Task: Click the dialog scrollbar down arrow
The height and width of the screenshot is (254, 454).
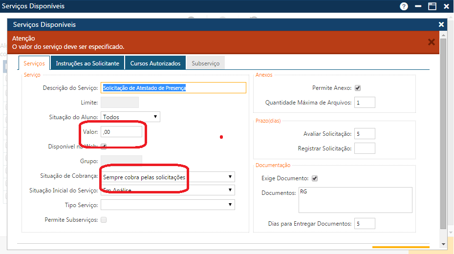Action: [443, 244]
